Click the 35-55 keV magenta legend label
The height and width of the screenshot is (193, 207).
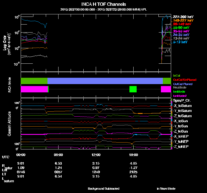[181, 31]
